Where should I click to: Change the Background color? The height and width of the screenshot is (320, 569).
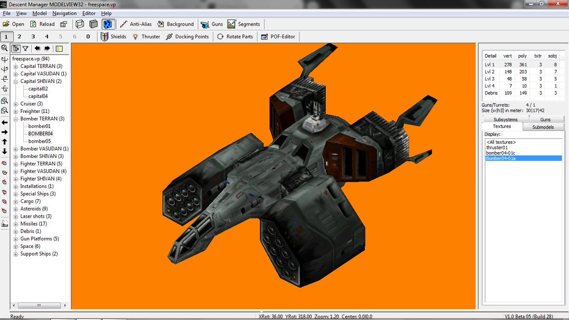pos(175,24)
